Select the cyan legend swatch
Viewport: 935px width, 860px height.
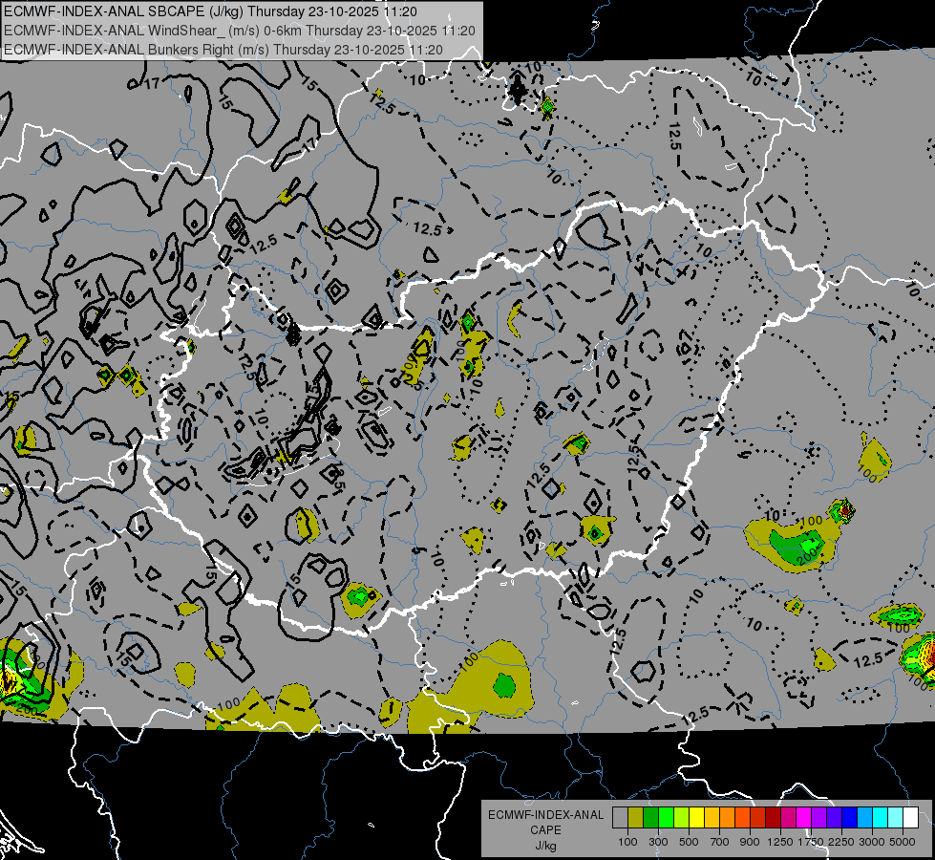pos(881,817)
